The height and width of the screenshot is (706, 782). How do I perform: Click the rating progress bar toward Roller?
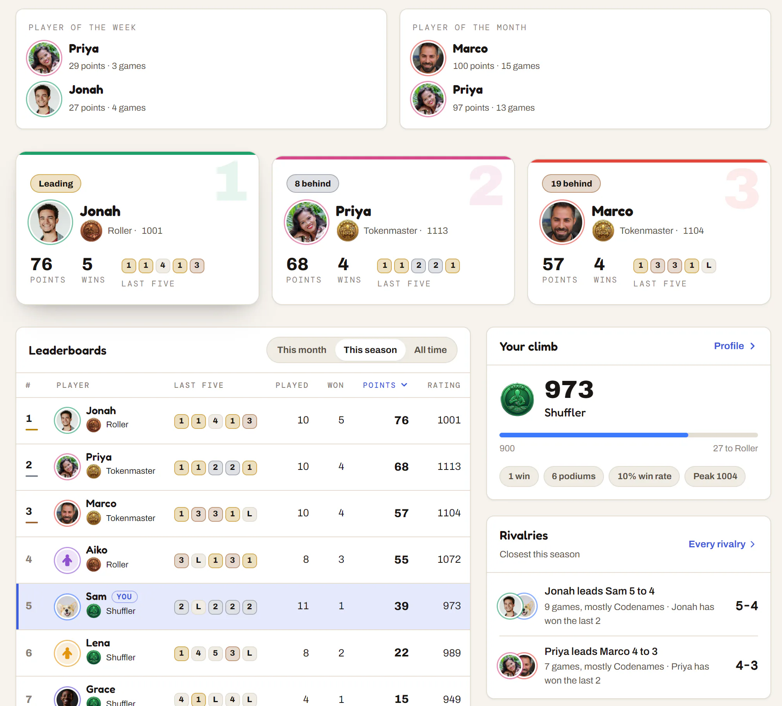628,435
